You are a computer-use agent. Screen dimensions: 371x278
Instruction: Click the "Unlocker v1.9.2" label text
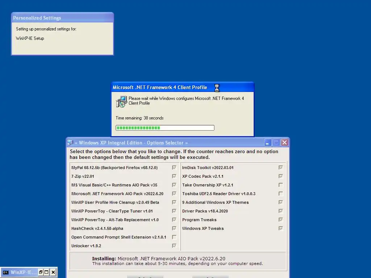tap(86, 246)
